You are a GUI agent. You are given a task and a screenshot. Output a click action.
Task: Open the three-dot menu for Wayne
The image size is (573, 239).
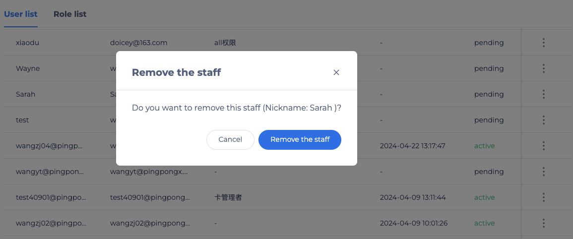pos(544,68)
